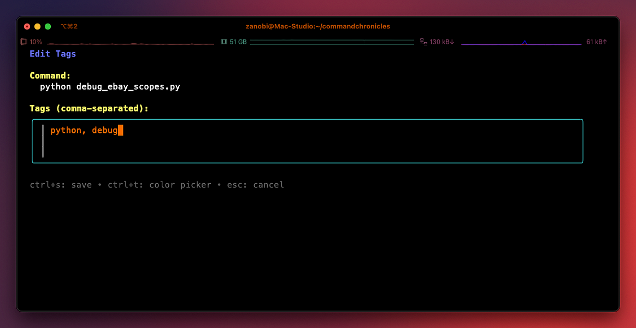The height and width of the screenshot is (328, 636).
Task: Click the network icon beside 130 kB
Action: [x=423, y=42]
